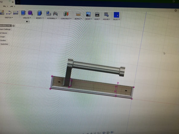Viewport: 179px width, 134px height.
Task: Click the New Component assemble icon
Action: click(x=48, y=13)
